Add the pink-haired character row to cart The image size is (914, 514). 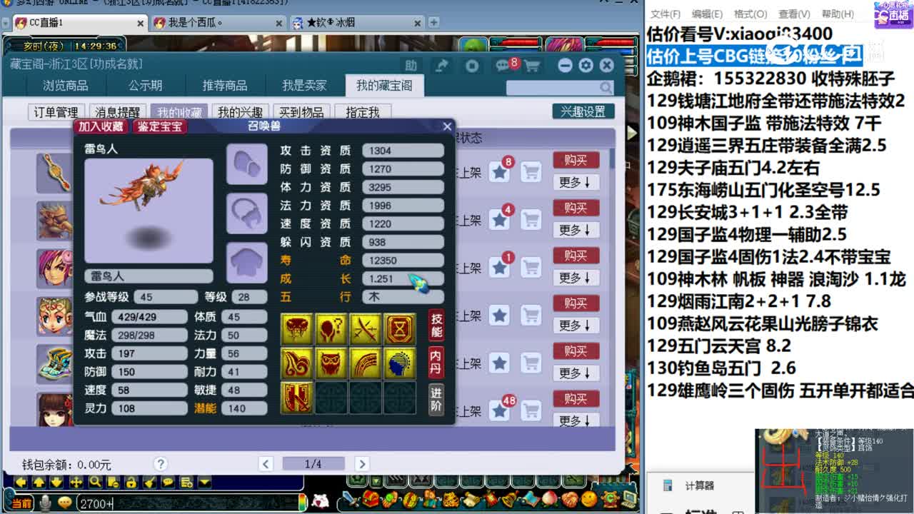531,268
